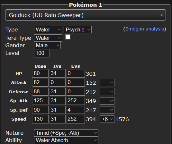
Task: Toggle the Tera Type checkbox
Action: 68,37
